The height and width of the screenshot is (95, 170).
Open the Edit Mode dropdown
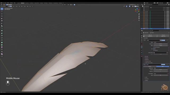tap(5, 6)
